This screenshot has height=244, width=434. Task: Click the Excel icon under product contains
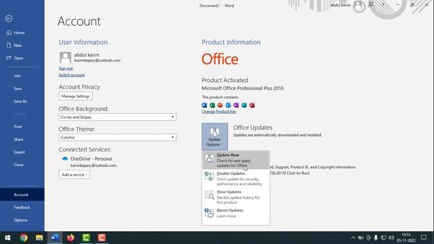(x=212, y=105)
